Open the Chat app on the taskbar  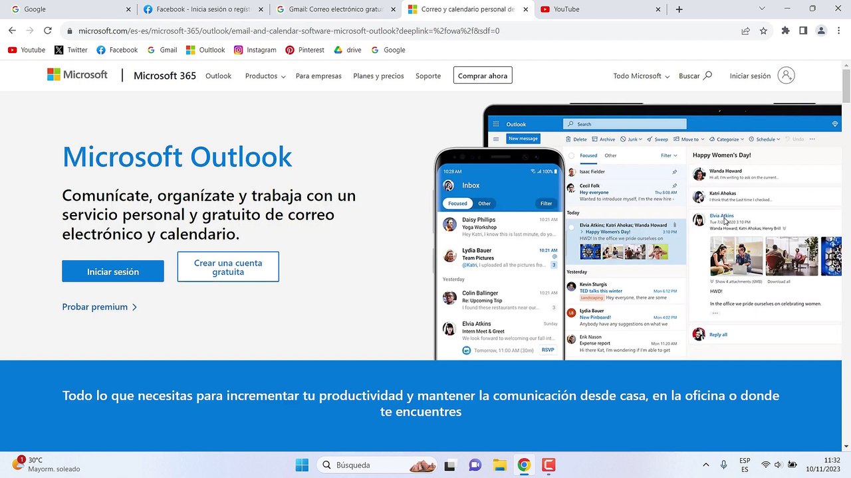475,465
